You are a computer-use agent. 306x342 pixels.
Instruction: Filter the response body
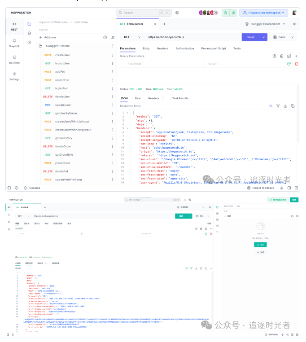click(x=278, y=106)
